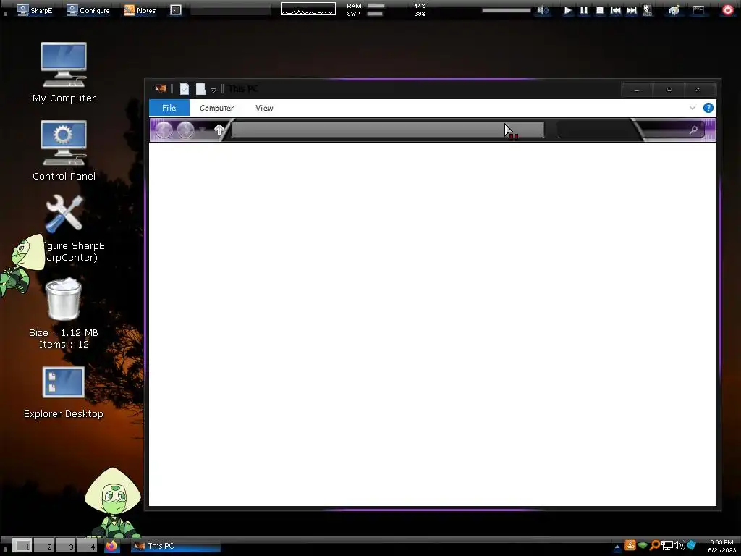Open the Computer ribbon tab
The image size is (741, 556).
[217, 108]
